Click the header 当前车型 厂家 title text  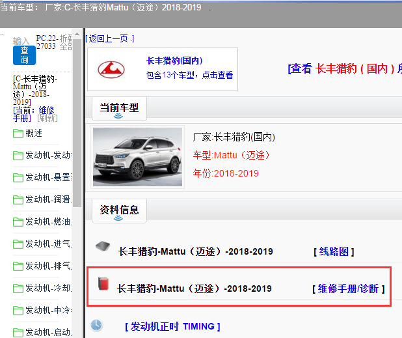click(101, 7)
